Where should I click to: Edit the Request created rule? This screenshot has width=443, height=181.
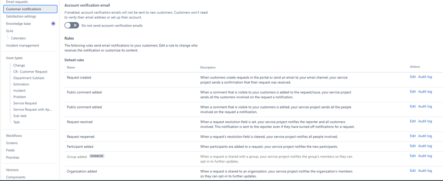click(413, 77)
